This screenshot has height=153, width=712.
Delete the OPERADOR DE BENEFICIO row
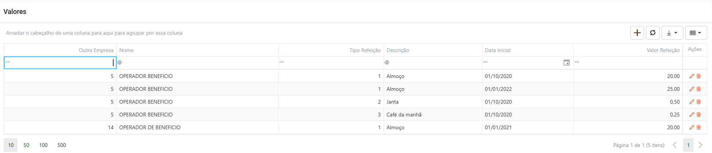click(x=699, y=127)
